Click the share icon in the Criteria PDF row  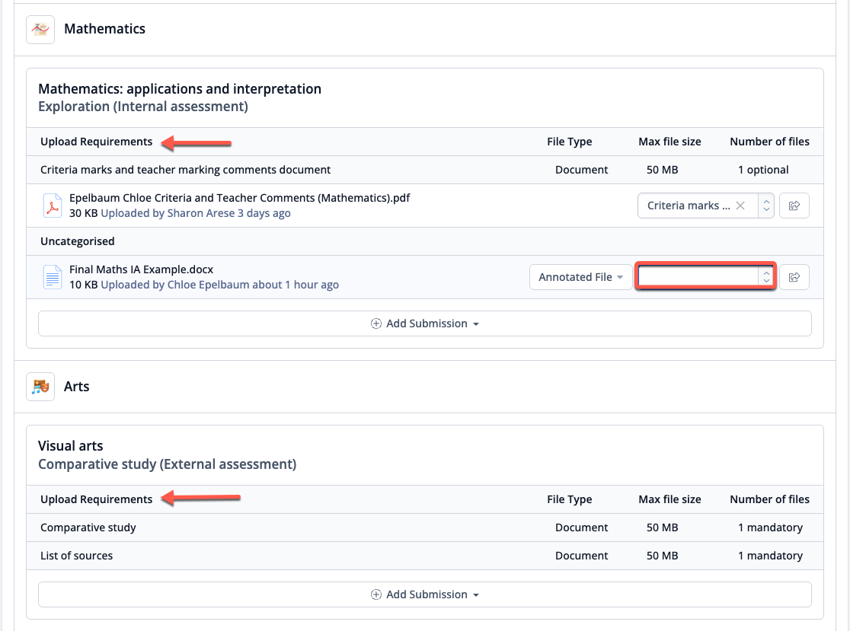(794, 206)
